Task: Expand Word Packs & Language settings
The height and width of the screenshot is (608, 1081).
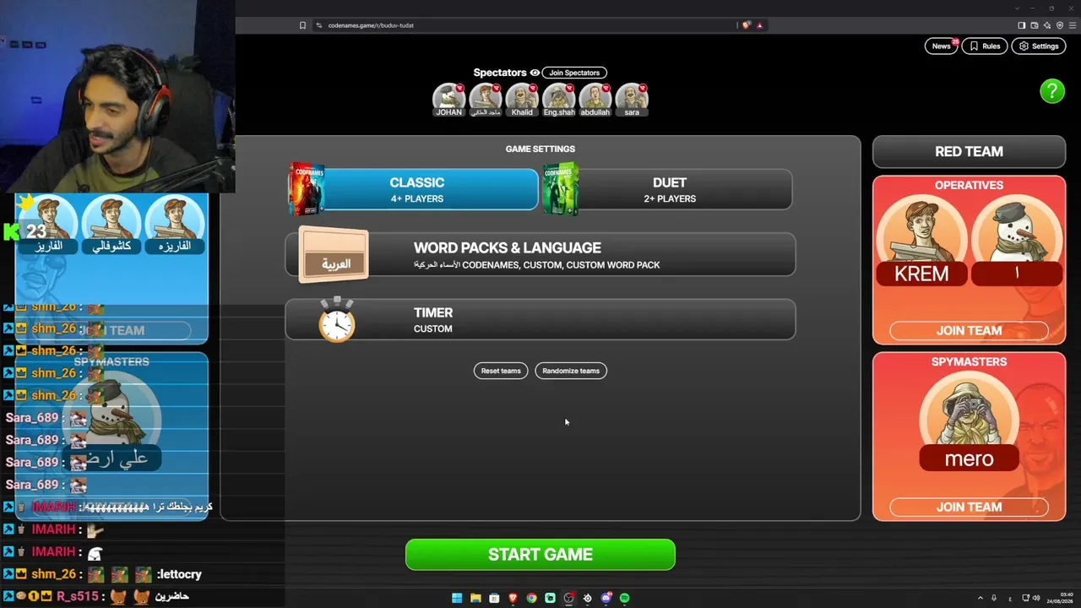Action: tap(540, 254)
